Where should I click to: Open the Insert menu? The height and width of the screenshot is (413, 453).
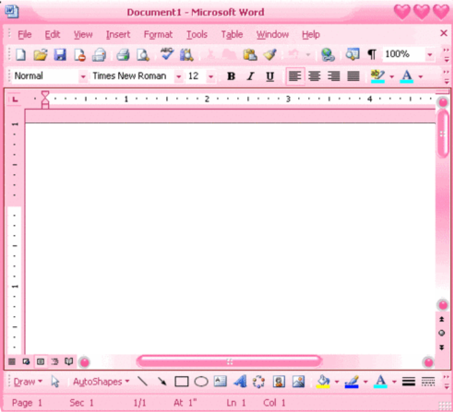(x=118, y=35)
